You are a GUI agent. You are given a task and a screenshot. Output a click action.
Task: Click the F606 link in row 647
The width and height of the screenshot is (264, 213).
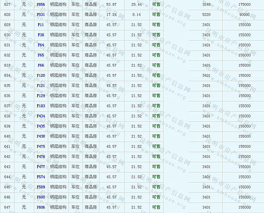point(41,207)
